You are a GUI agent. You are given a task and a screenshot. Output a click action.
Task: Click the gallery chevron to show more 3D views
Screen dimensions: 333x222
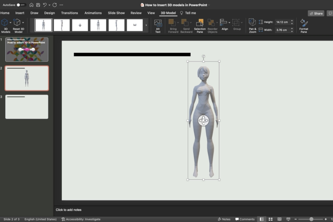[x=146, y=25]
